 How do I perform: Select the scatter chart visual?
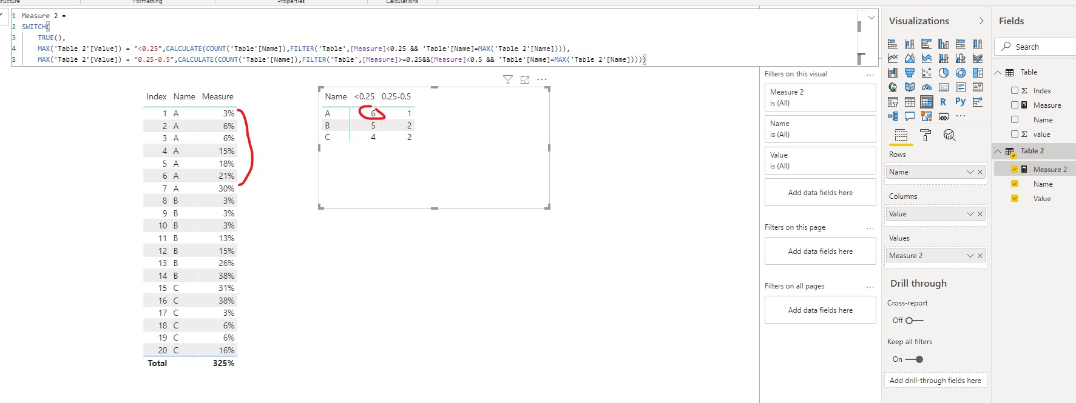[926, 73]
